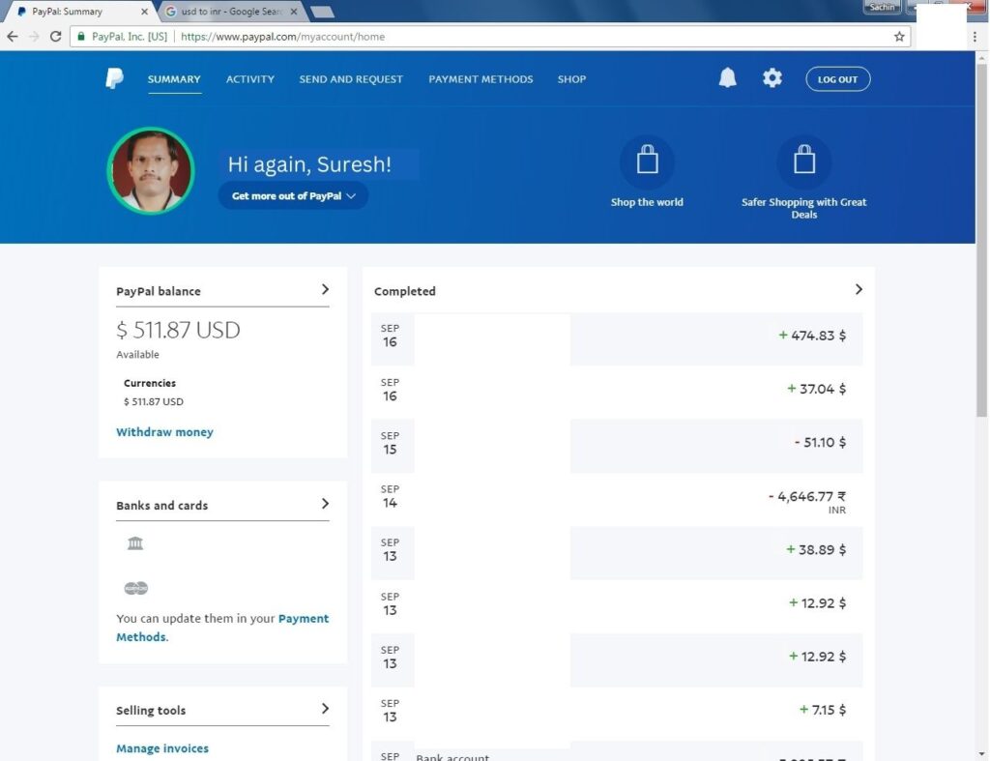The width and height of the screenshot is (990, 761).
Task: Click the Selling tools heading
Action: 151,711
